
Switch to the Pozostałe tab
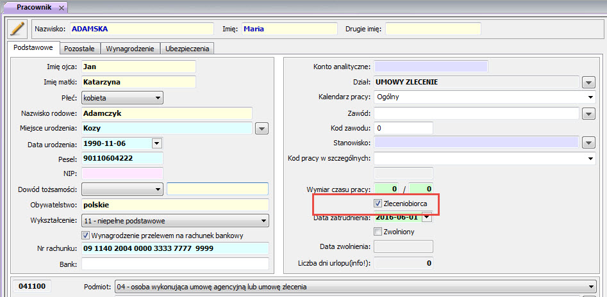point(80,48)
